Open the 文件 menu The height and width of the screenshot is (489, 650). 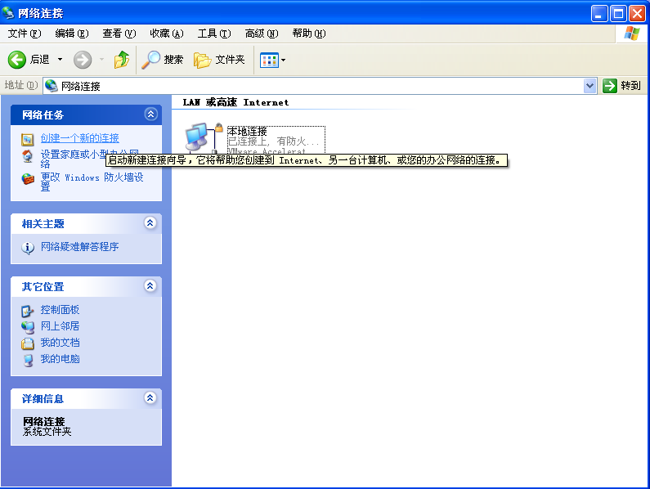point(25,34)
